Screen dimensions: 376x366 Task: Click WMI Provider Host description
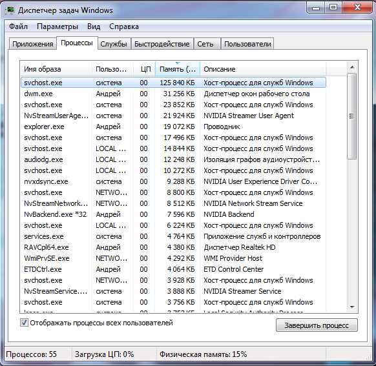[x=233, y=258]
